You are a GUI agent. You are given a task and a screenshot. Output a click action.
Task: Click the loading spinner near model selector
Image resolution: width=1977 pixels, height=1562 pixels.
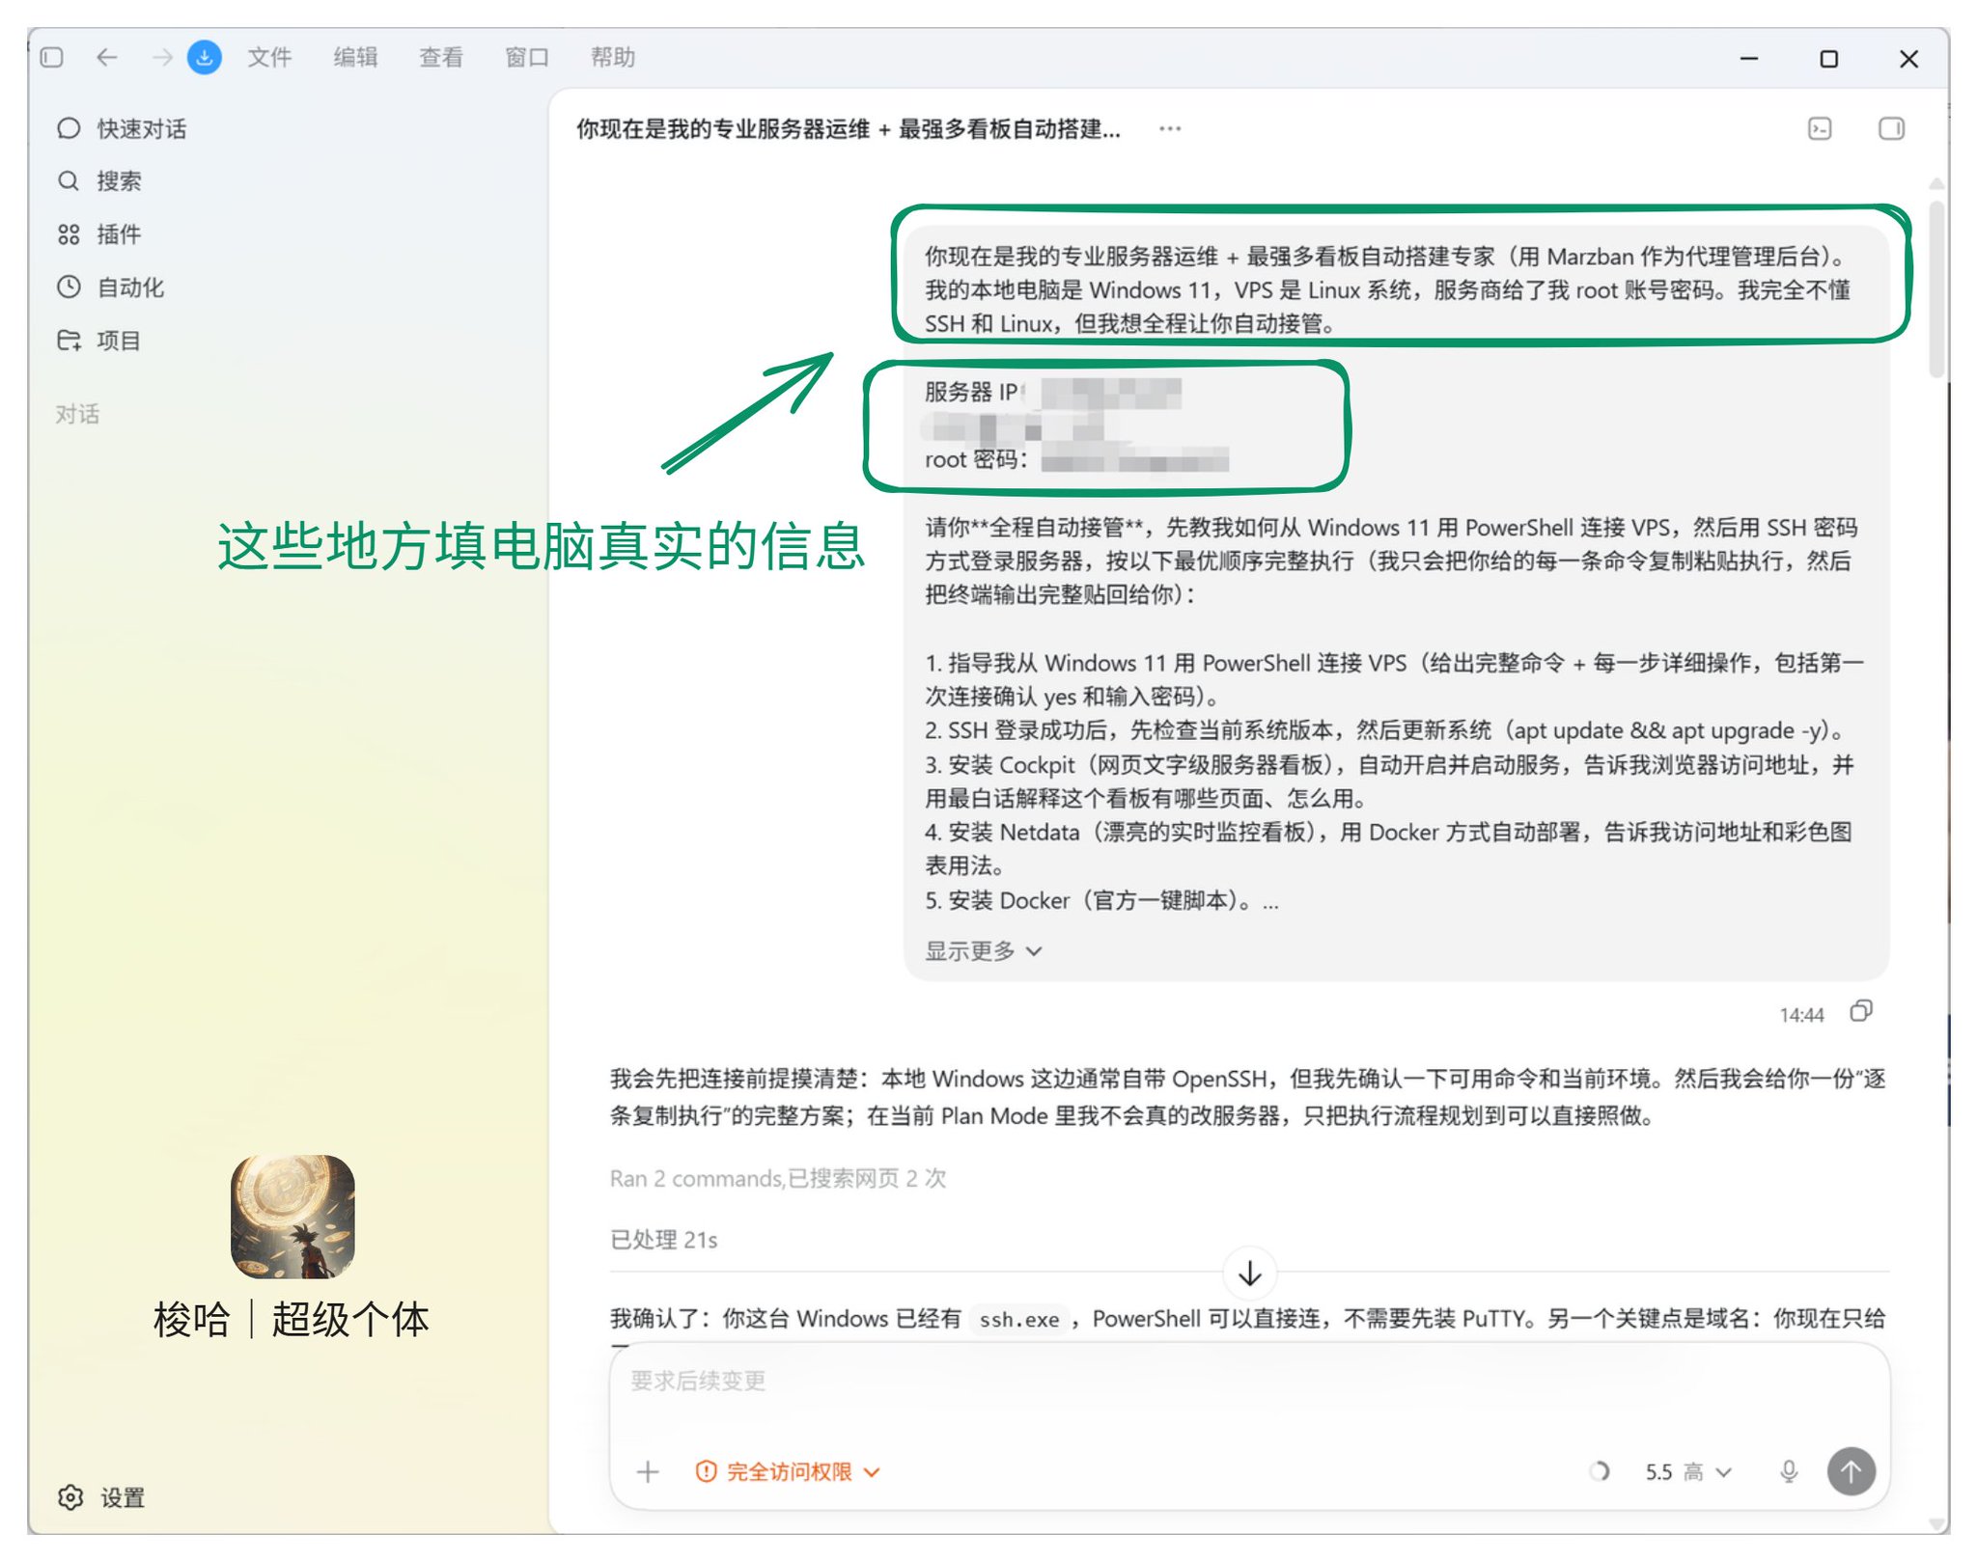[x=1599, y=1471]
